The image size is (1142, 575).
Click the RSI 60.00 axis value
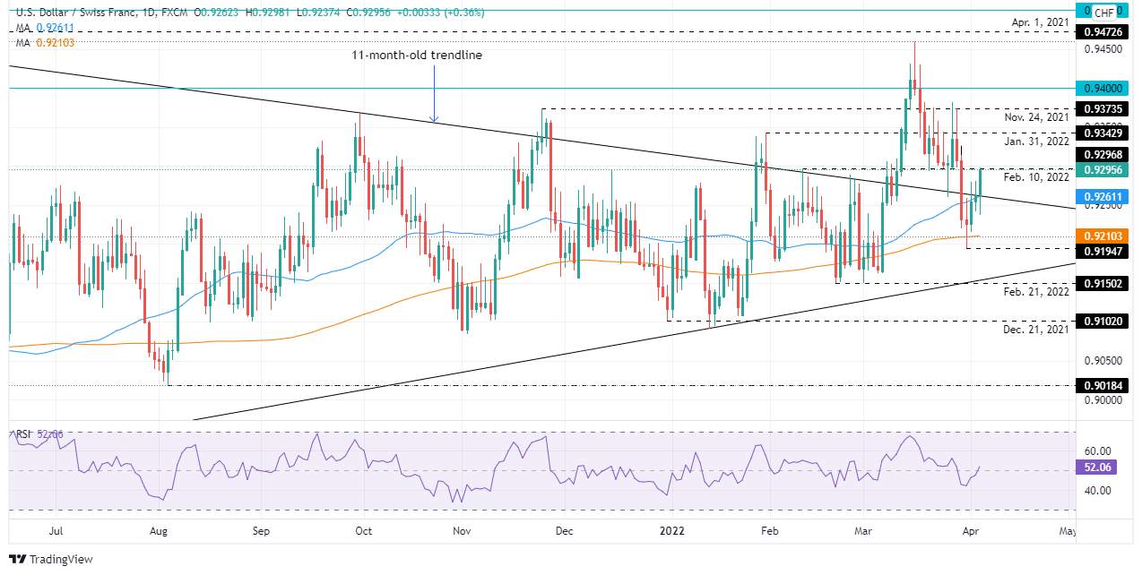tap(1098, 451)
